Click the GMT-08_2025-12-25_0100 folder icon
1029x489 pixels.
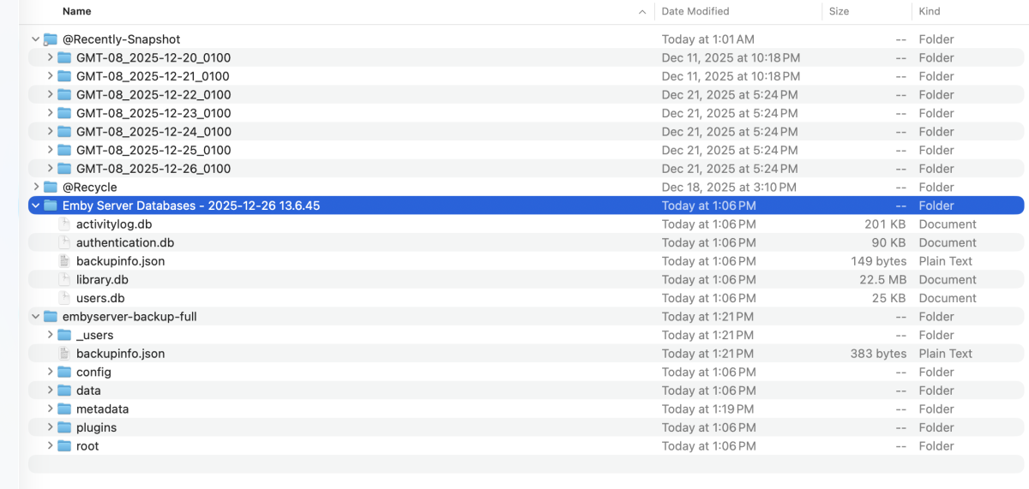64,150
